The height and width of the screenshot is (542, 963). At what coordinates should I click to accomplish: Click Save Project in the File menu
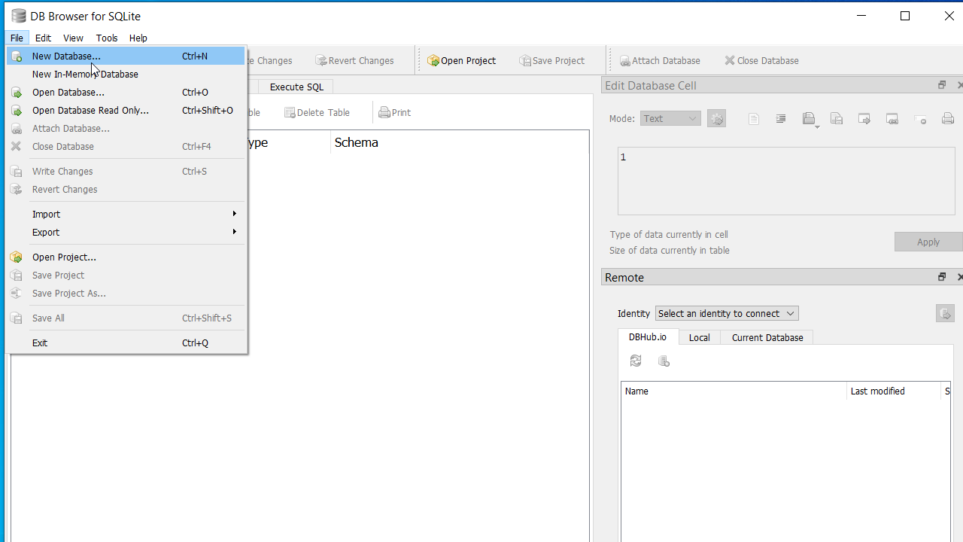pyautogui.click(x=126, y=275)
